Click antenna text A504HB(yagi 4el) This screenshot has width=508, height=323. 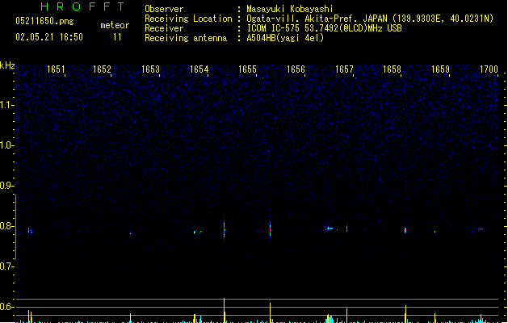(x=285, y=38)
